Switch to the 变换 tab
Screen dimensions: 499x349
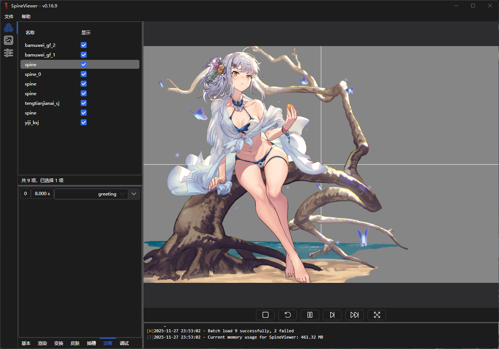(59, 343)
